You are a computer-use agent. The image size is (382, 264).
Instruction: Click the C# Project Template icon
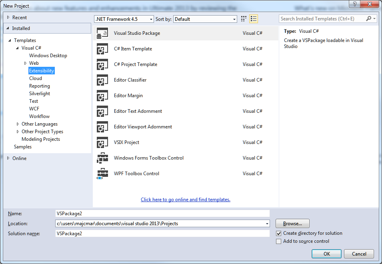102,64
